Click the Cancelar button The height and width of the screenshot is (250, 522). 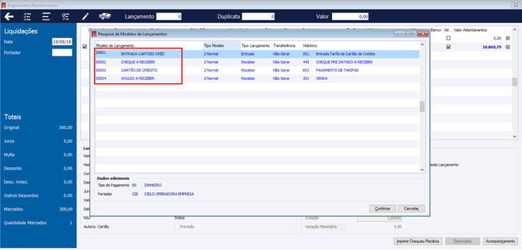pyautogui.click(x=411, y=208)
